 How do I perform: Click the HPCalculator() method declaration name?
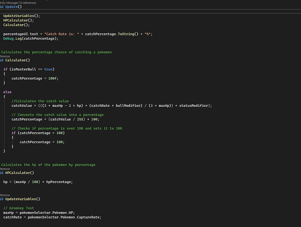click(x=19, y=173)
